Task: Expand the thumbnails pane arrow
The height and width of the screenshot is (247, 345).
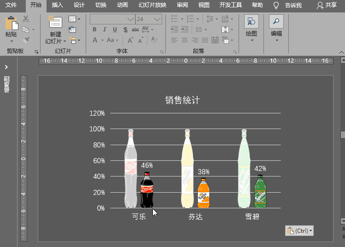Action: 6,67
